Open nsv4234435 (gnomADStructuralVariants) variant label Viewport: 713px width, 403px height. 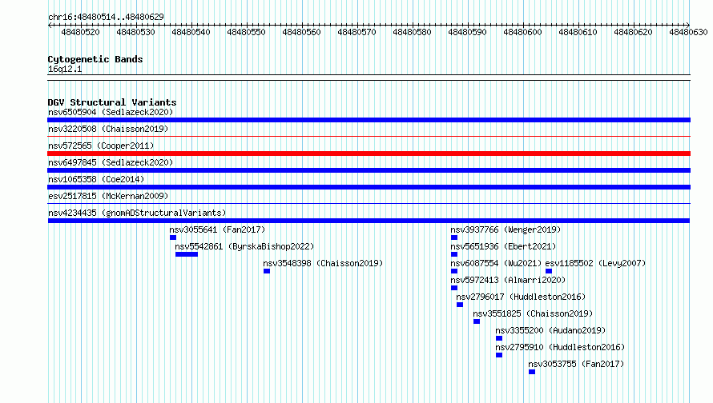[x=137, y=213]
